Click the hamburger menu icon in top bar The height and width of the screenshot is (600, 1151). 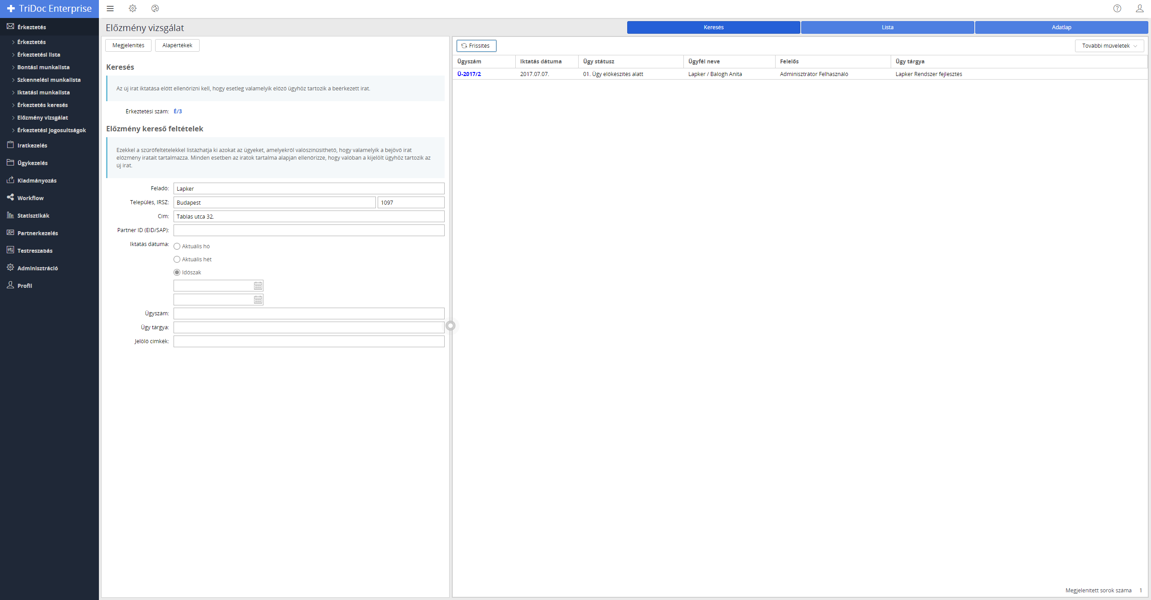tap(110, 9)
